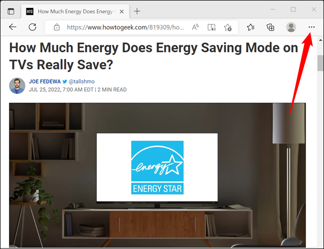
Task: Activate Read Aloud icon in address bar
Action: point(195,27)
